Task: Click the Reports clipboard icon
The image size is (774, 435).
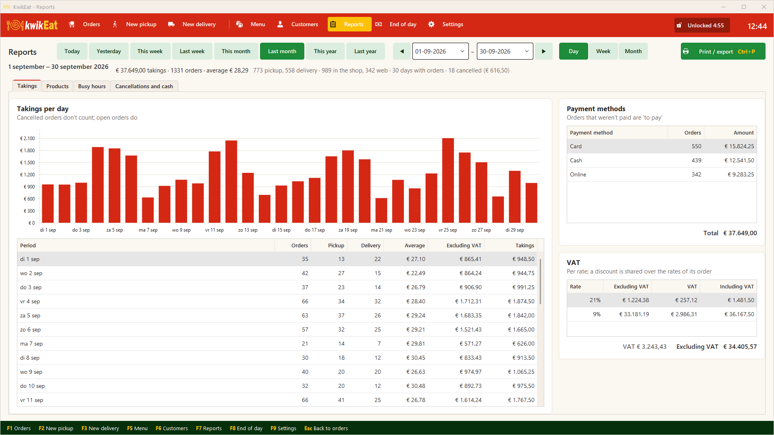Action: pos(333,24)
